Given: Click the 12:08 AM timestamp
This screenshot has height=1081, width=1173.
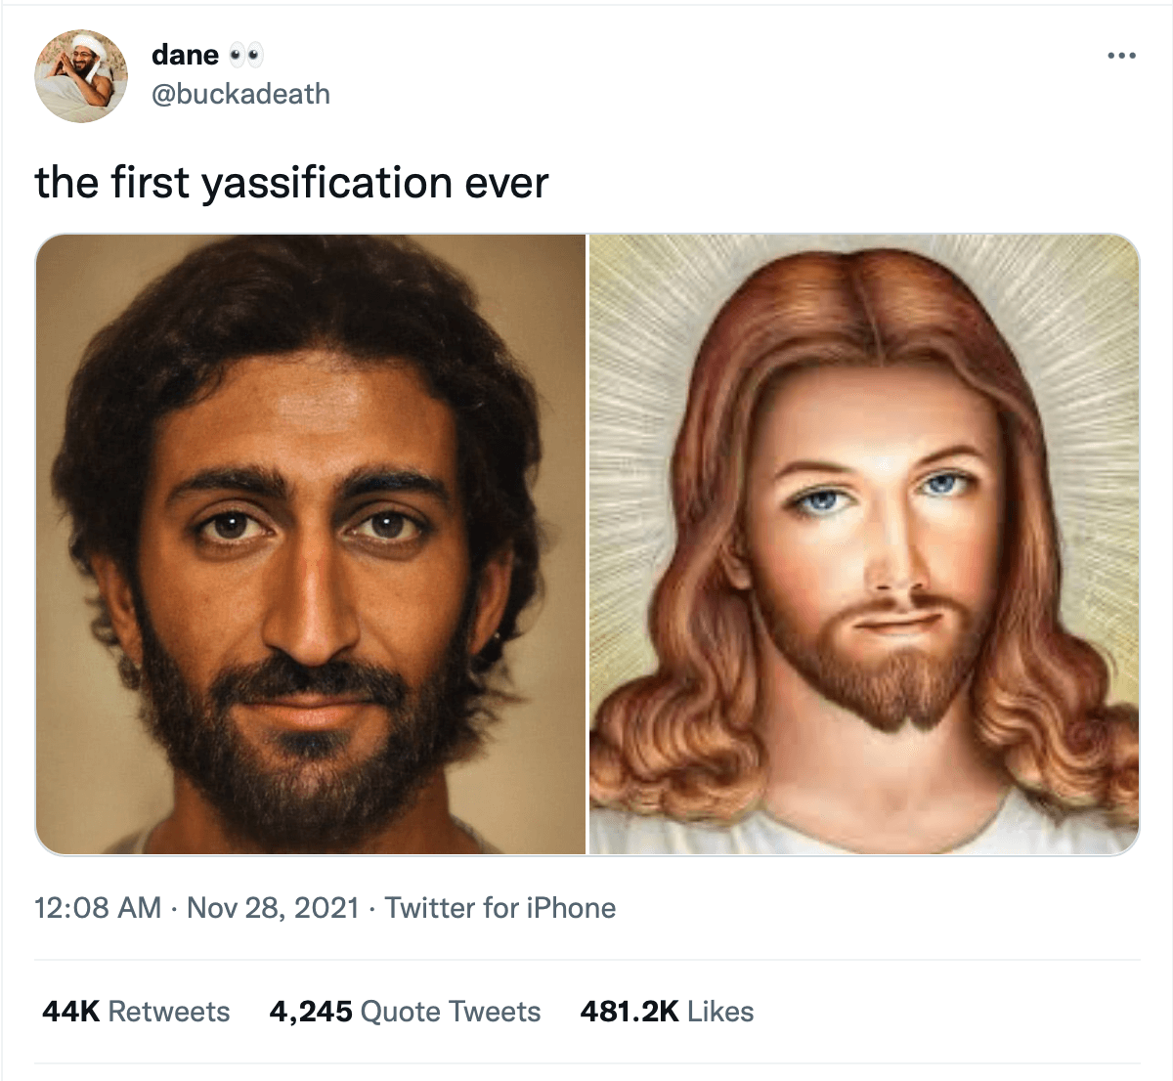Looking at the screenshot, I should click(x=98, y=908).
